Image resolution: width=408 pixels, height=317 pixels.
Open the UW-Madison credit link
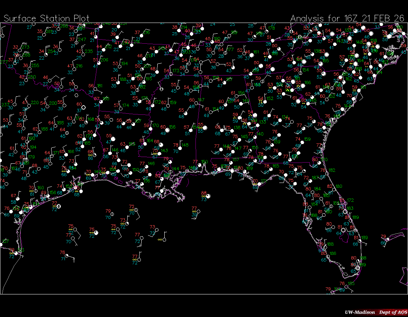coord(358,312)
